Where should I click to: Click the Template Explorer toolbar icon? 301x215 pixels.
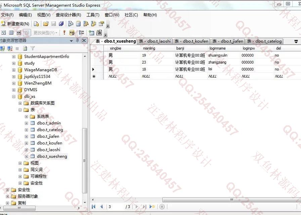pos(93,24)
